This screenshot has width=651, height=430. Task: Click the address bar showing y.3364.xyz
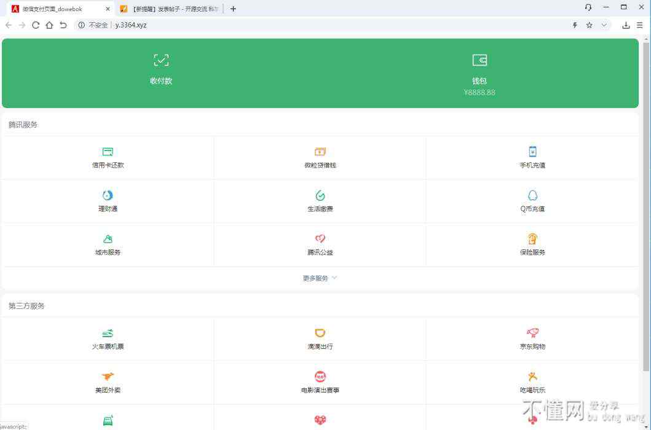pos(307,25)
